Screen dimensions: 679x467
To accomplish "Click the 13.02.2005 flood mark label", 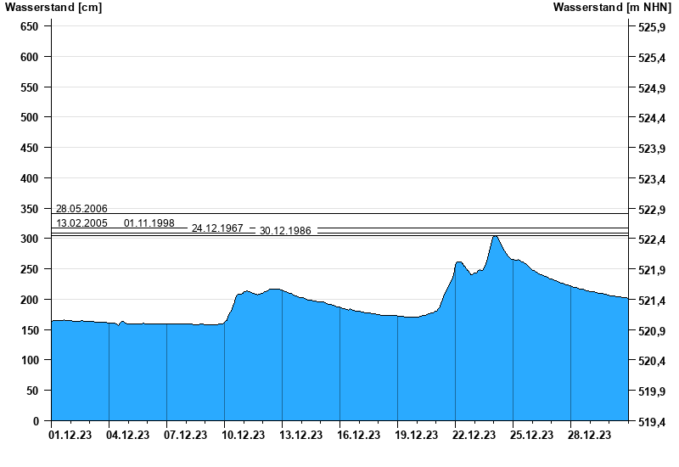I will tap(81, 222).
